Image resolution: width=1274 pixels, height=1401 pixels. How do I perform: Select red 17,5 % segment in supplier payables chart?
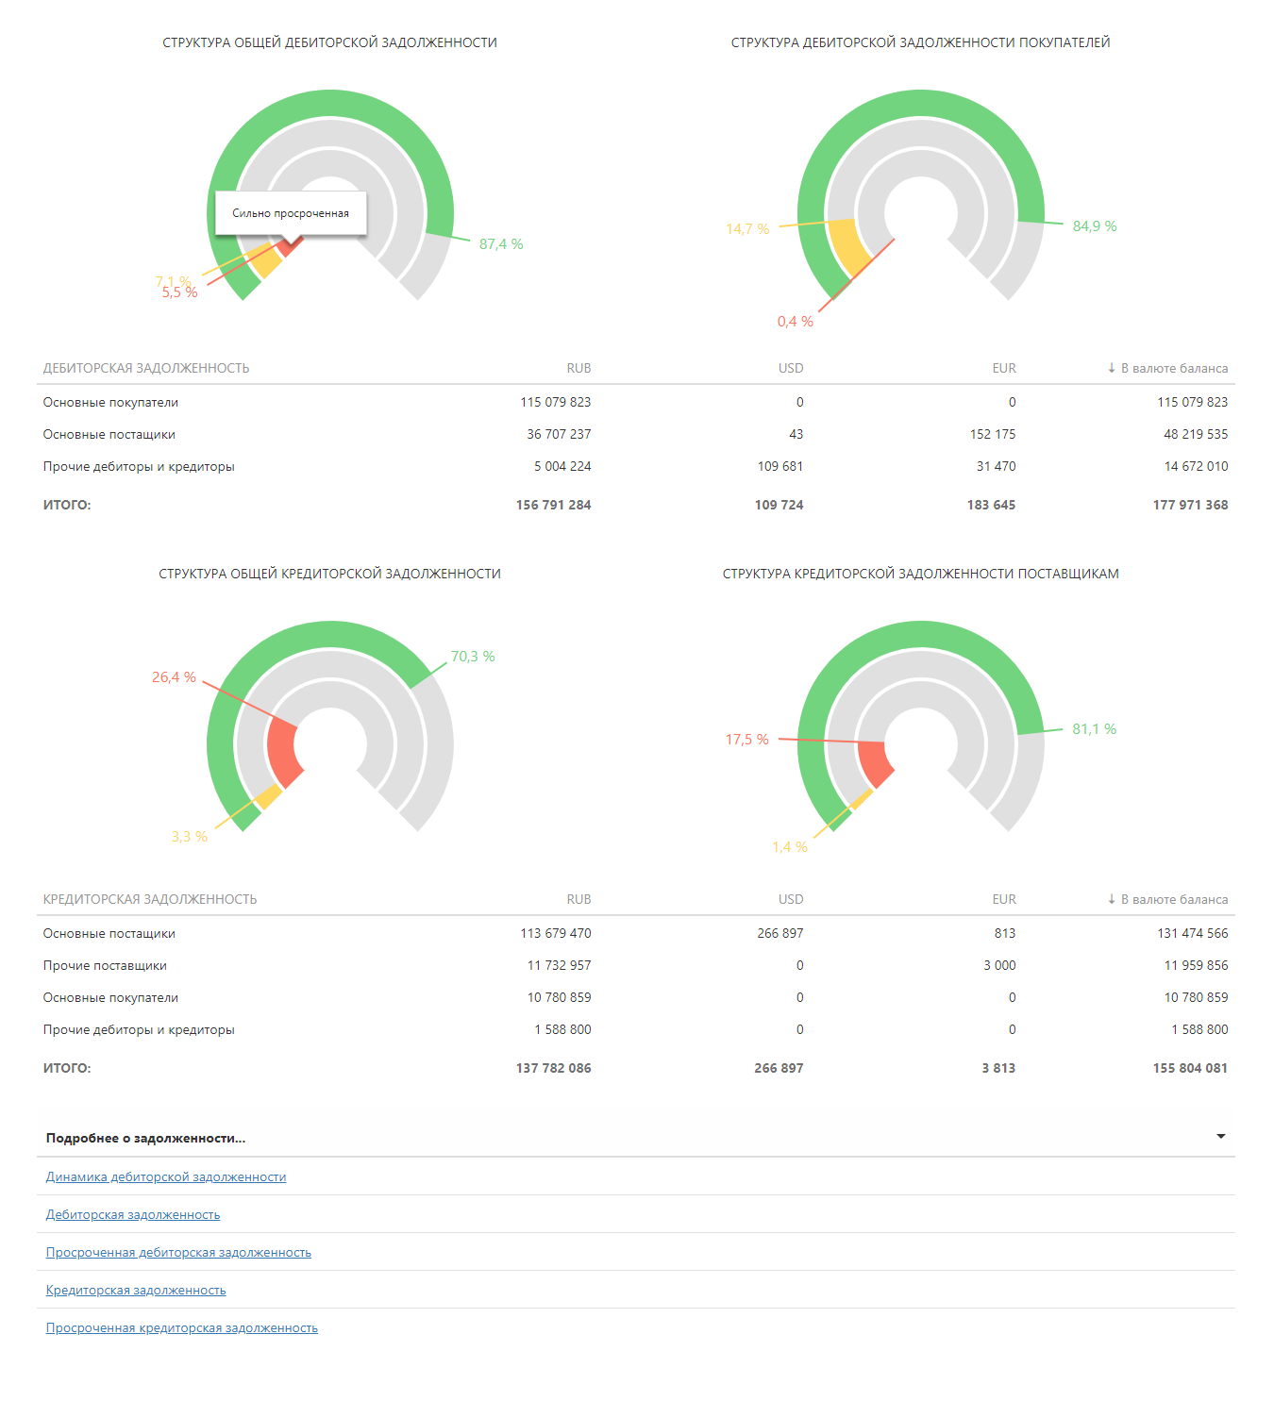pyautogui.click(x=874, y=762)
